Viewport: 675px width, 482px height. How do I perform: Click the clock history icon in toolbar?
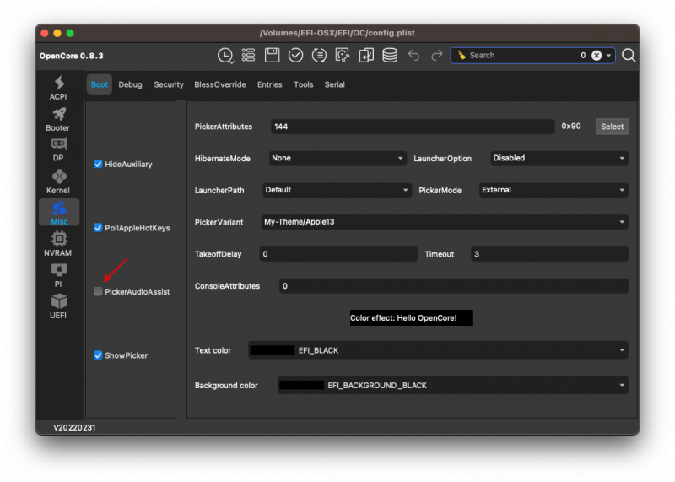[225, 56]
